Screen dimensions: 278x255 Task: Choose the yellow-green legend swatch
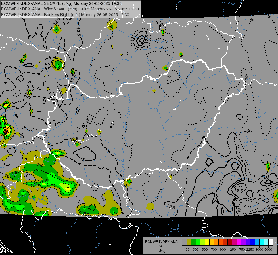coord(203,242)
